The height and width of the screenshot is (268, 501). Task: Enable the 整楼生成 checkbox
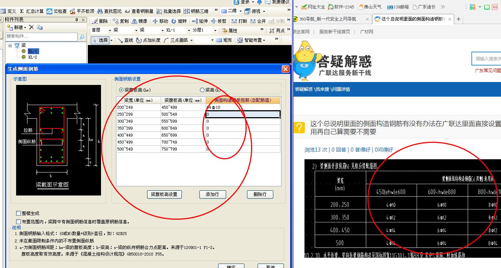[19, 213]
